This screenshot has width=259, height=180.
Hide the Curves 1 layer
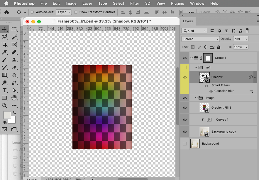tap(185, 119)
